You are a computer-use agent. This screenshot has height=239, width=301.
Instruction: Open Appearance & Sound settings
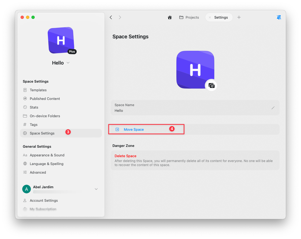pos(61,155)
